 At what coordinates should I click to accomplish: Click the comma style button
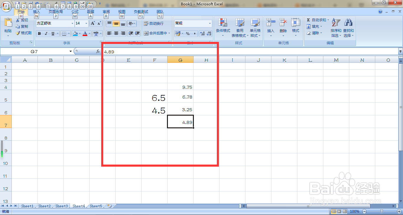pyautogui.click(x=195, y=34)
